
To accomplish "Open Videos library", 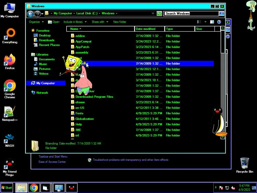I will point(44,74).
